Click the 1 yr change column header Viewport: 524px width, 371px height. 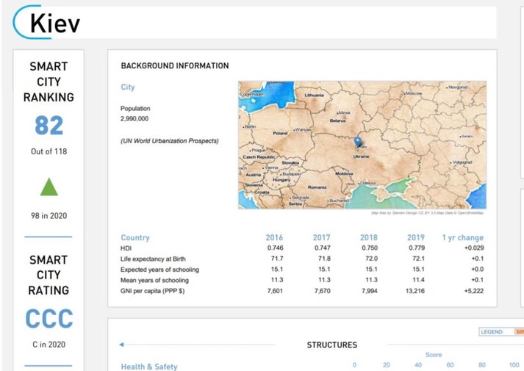462,238
